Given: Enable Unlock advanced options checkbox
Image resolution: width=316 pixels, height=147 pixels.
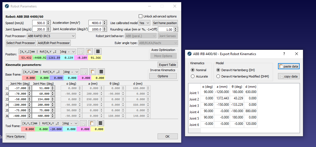Looking at the screenshot, I should [141, 16].
